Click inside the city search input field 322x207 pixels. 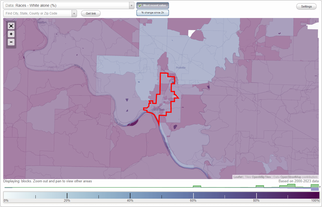(38, 13)
